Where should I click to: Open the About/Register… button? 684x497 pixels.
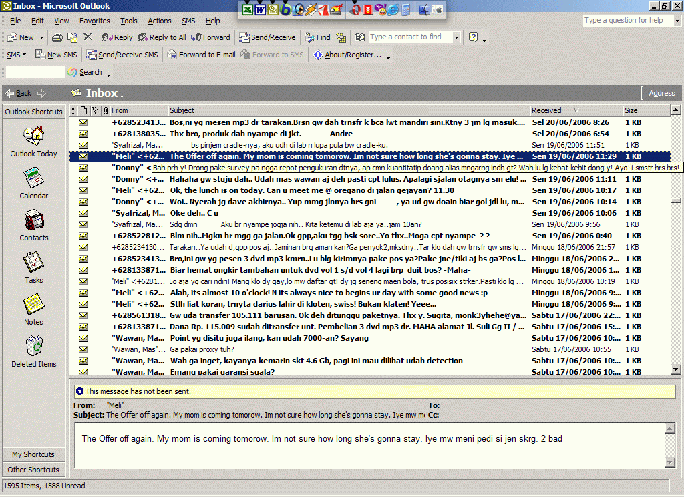click(x=347, y=55)
